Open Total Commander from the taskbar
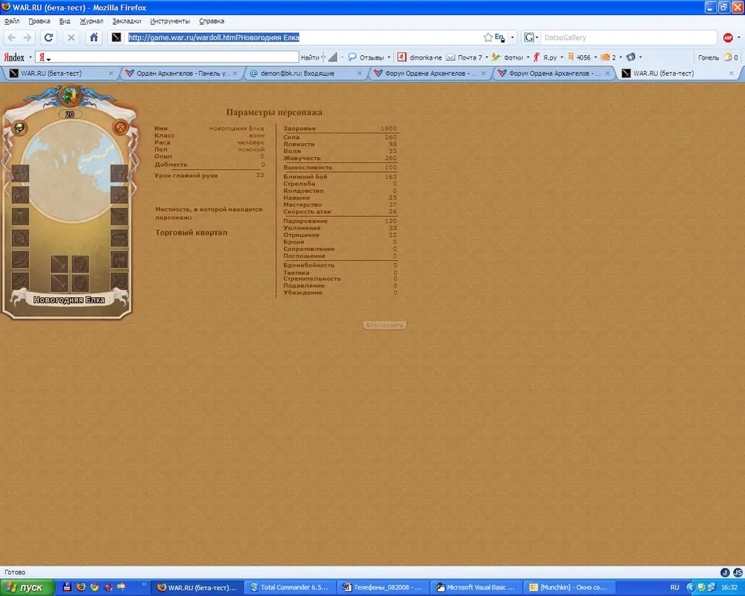 [x=289, y=587]
